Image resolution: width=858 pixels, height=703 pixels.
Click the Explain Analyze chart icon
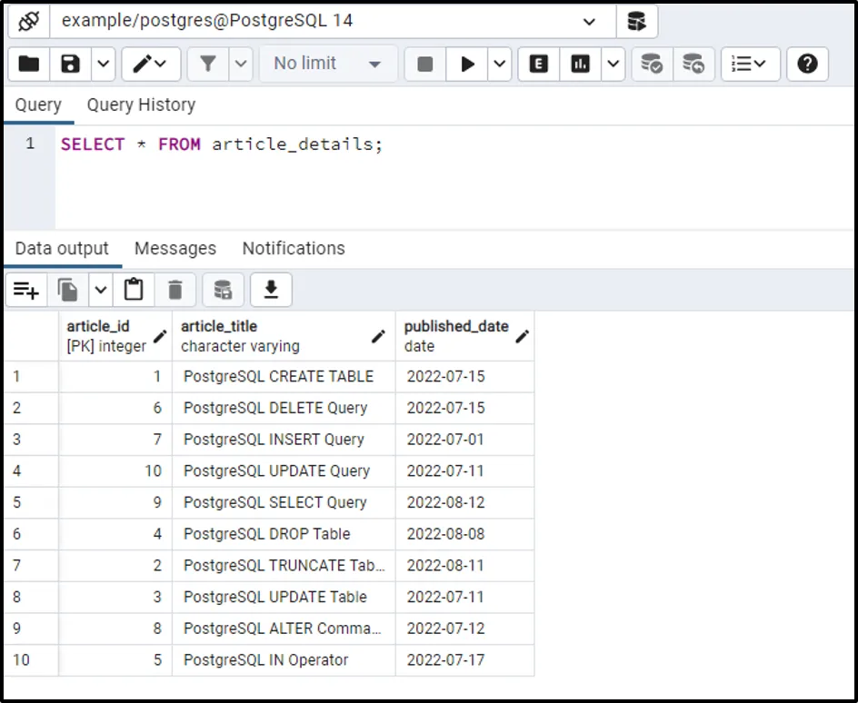pos(580,64)
